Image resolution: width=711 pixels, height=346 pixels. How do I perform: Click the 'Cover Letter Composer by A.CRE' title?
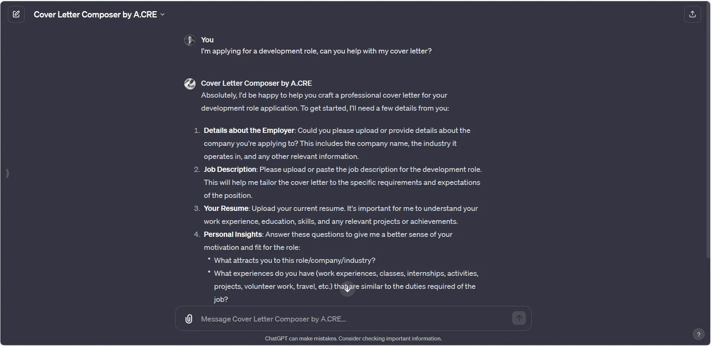coord(95,14)
